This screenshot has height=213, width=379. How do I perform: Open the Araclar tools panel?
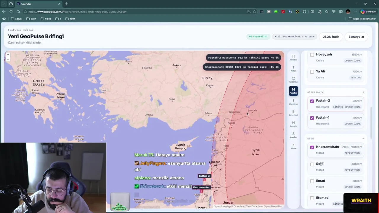pos(293,58)
